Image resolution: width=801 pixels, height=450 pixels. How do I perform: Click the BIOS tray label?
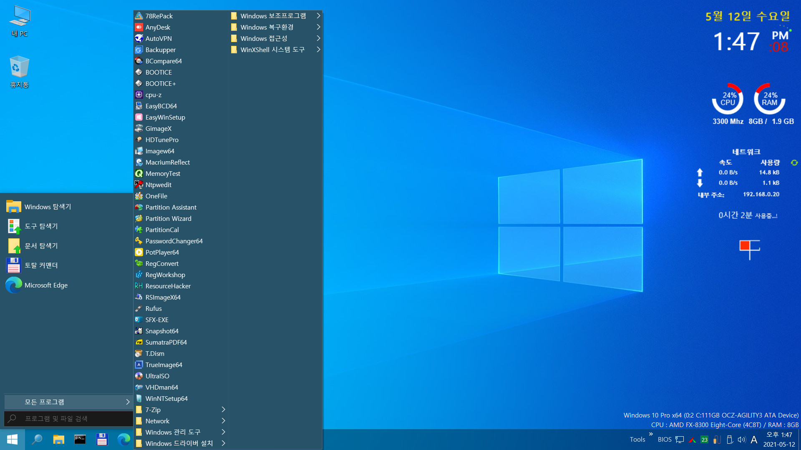coord(665,440)
